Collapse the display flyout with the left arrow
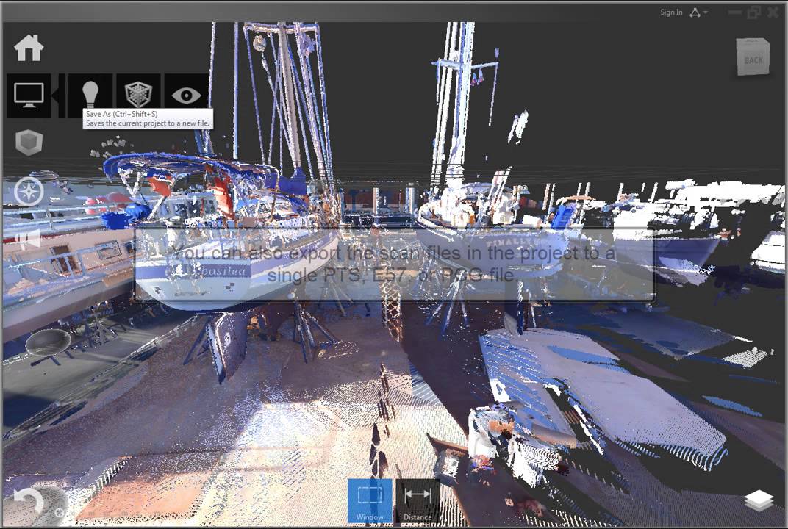Viewport: 788px width, 529px height. [56, 96]
